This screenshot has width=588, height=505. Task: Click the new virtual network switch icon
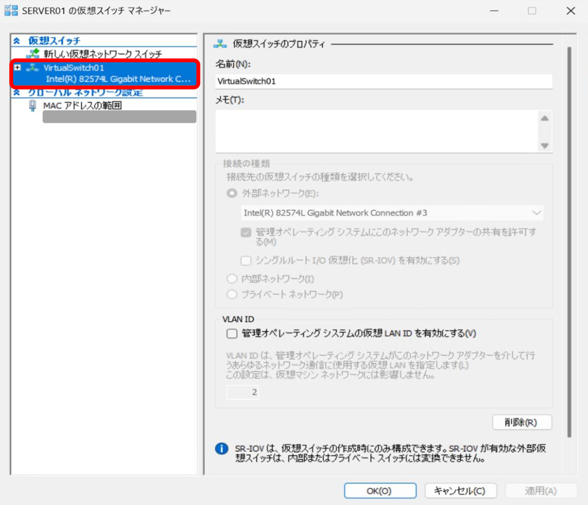[x=32, y=53]
